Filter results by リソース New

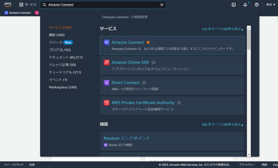(61, 42)
